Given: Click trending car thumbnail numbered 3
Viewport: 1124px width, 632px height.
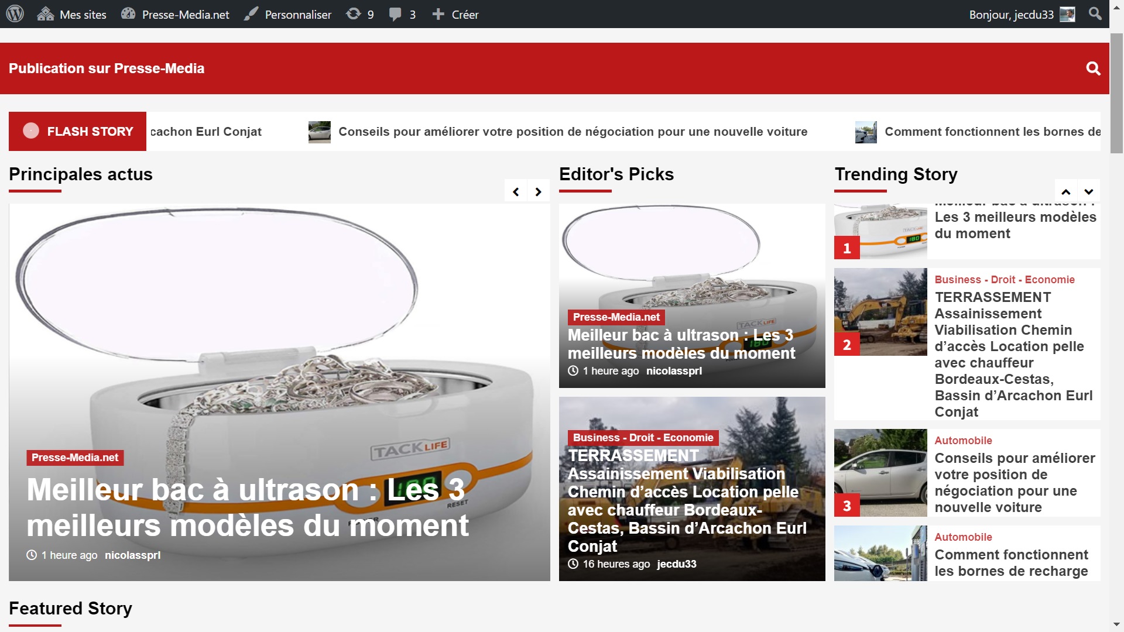Looking at the screenshot, I should (x=880, y=473).
